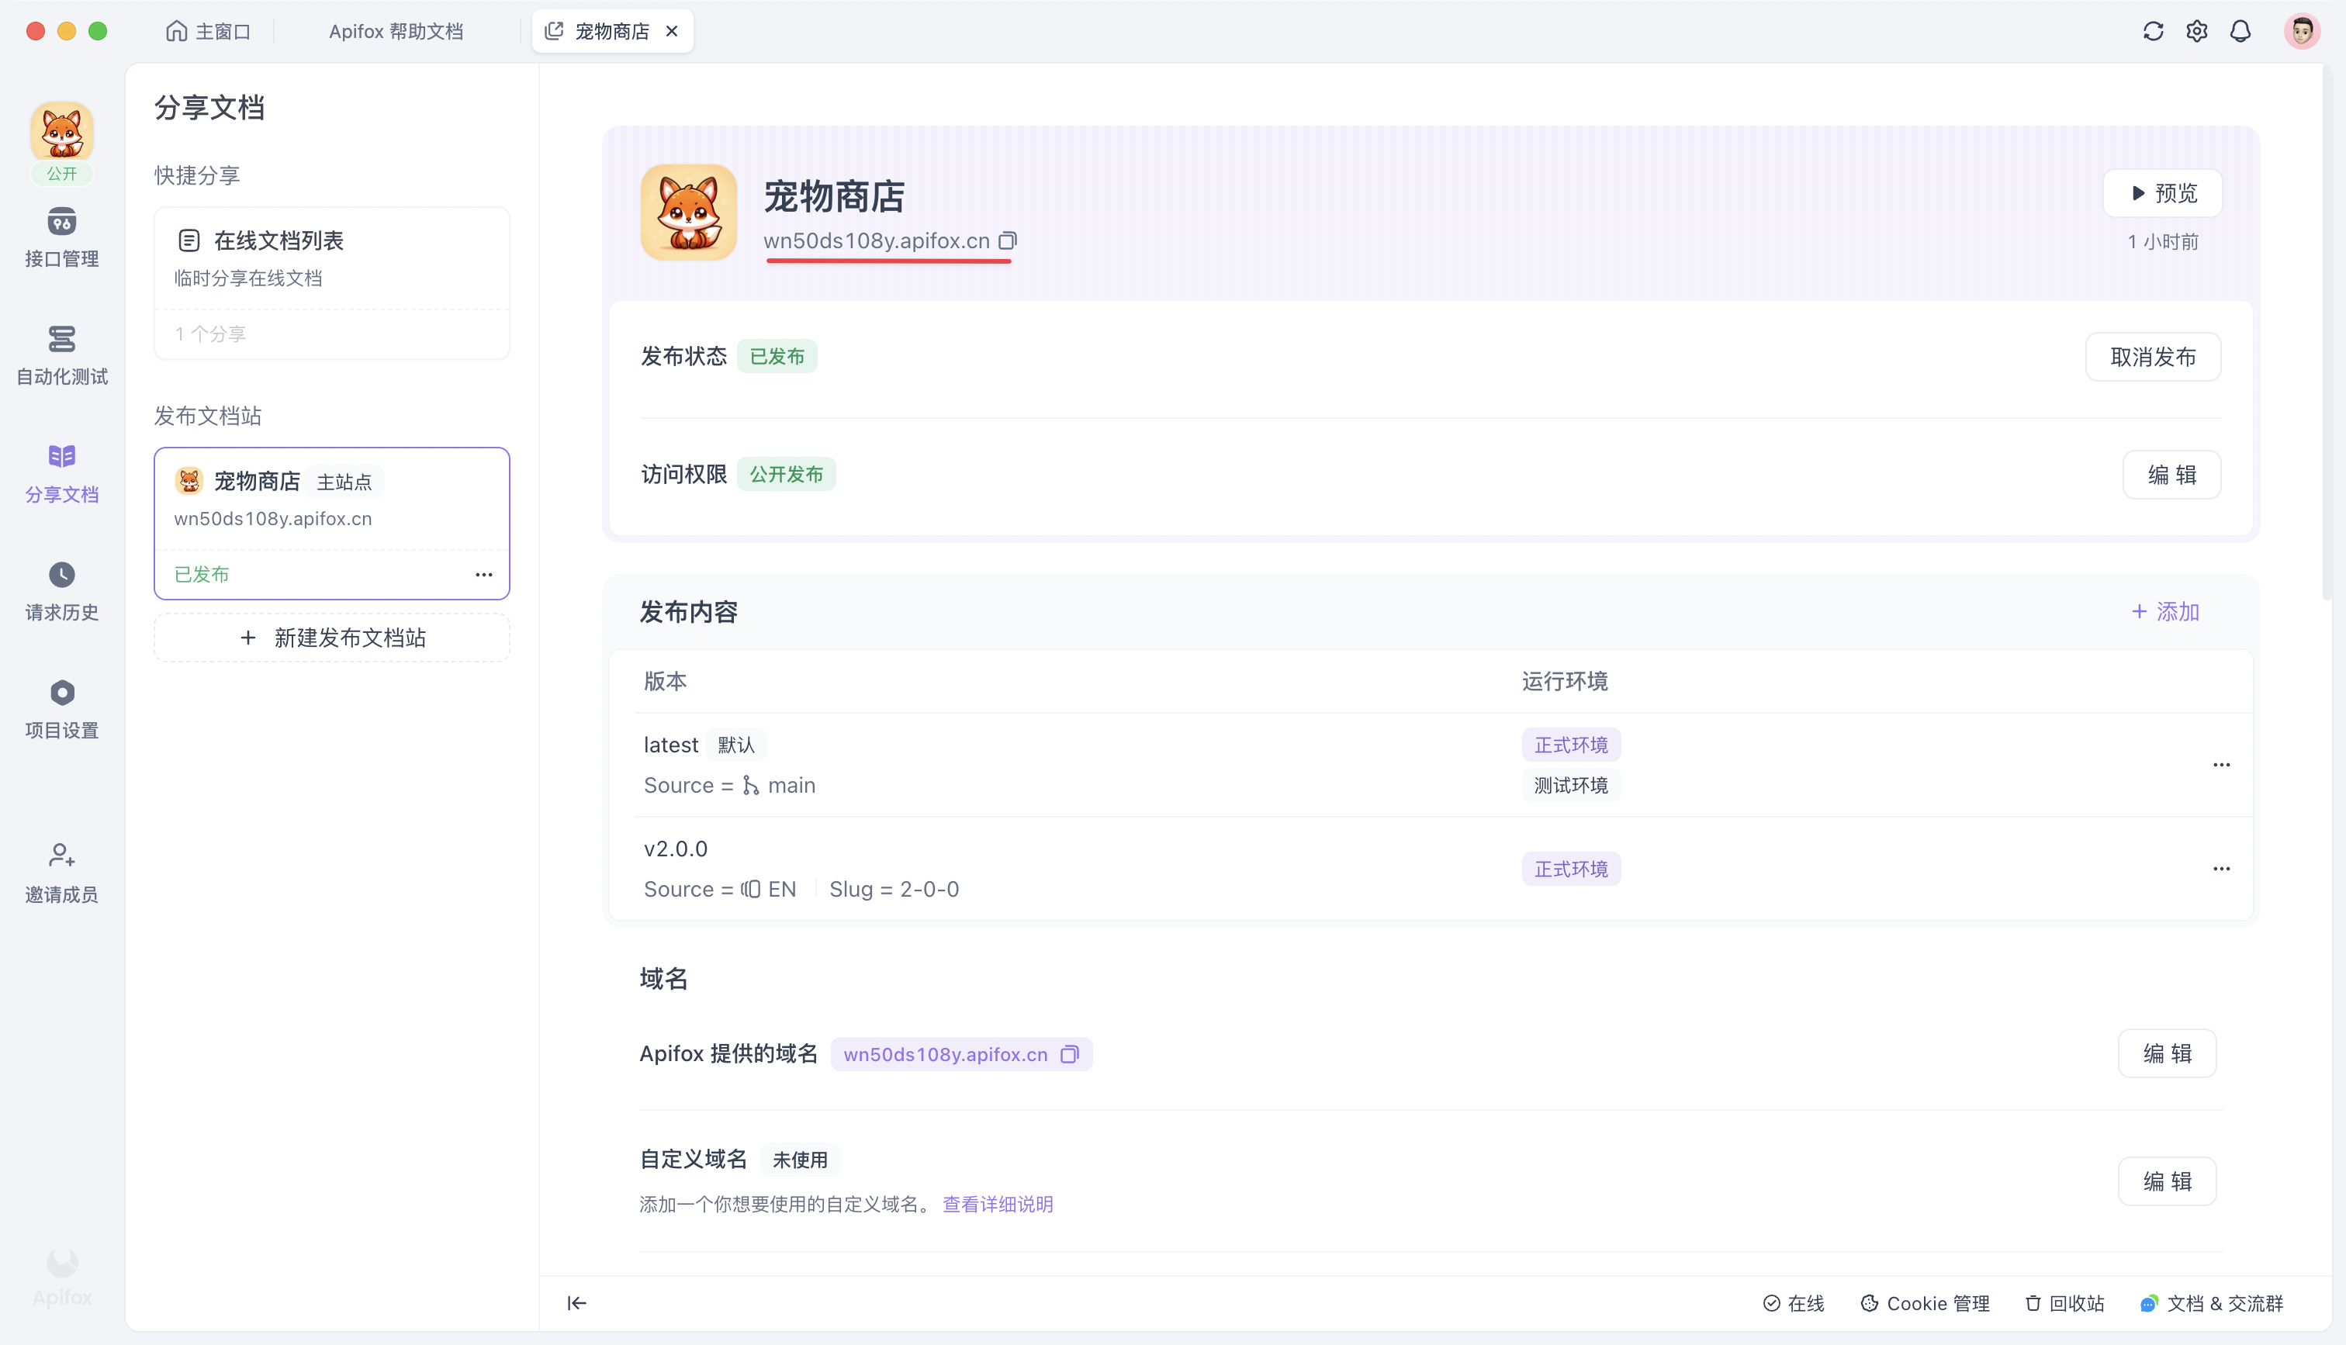Open the latest version's more-options menu

2222,764
